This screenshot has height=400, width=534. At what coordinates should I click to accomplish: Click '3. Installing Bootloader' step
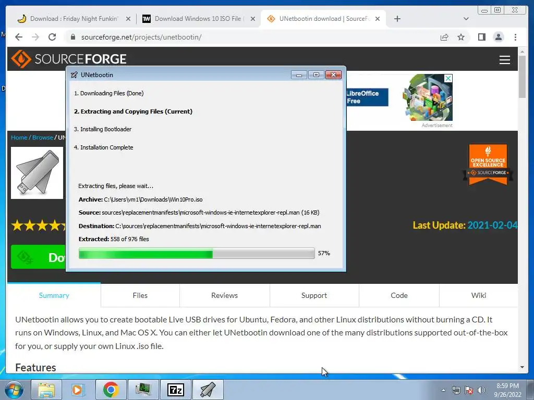tap(103, 129)
